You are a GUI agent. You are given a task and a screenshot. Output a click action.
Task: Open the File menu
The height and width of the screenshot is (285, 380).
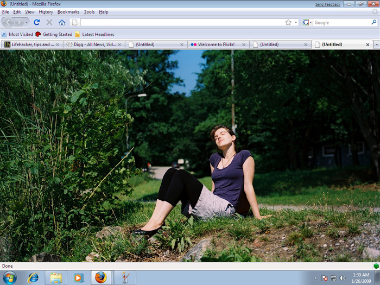pyautogui.click(x=5, y=12)
